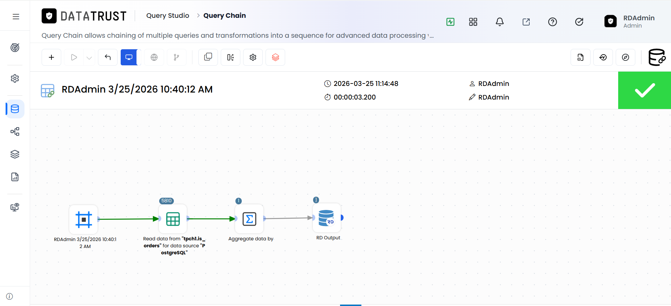Click the split panel toolbar icon
The image size is (671, 306).
click(x=231, y=57)
